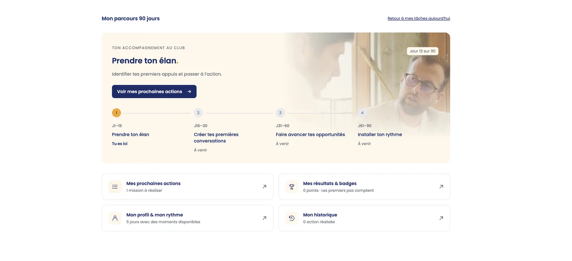The image size is (572, 261).
Task: Click the large Prendre ton élan. banner headline
Action: 145,61
